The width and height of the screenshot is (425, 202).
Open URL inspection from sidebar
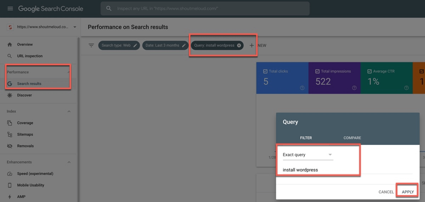pyautogui.click(x=30, y=56)
